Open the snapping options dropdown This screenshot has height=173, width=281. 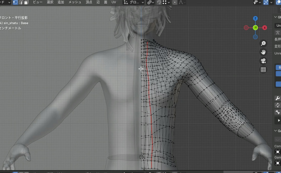pyautogui.click(x=166, y=2)
